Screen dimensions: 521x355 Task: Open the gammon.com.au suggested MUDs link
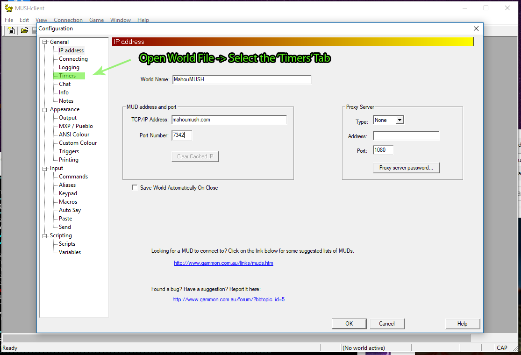point(223,263)
